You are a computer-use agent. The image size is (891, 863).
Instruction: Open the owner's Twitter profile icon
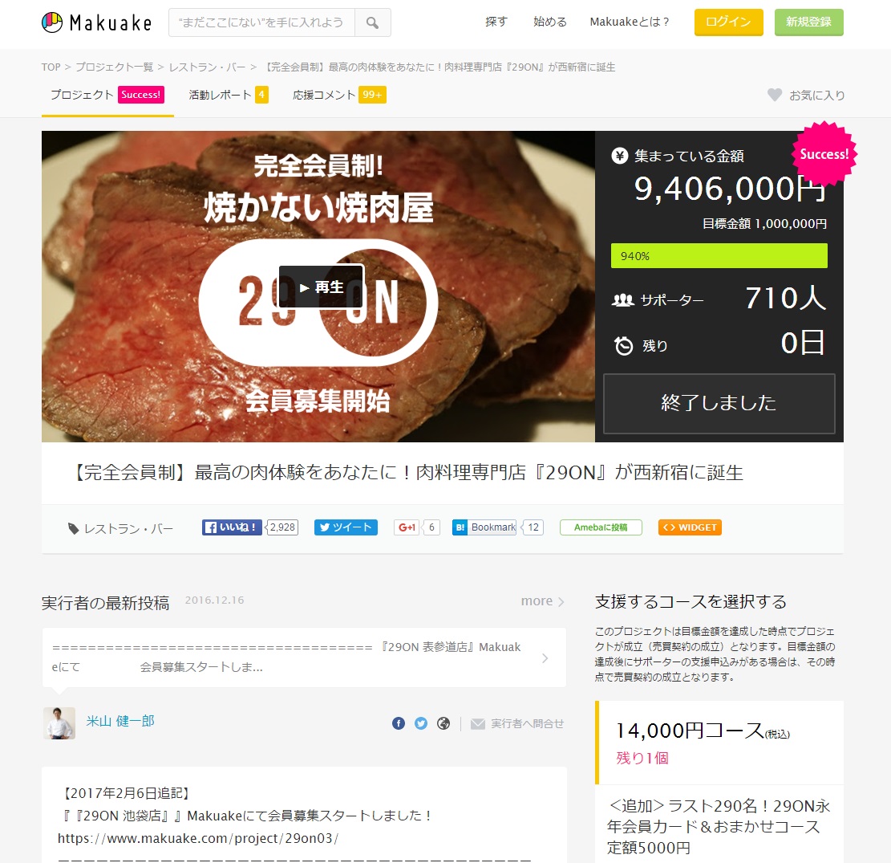pyautogui.click(x=420, y=723)
